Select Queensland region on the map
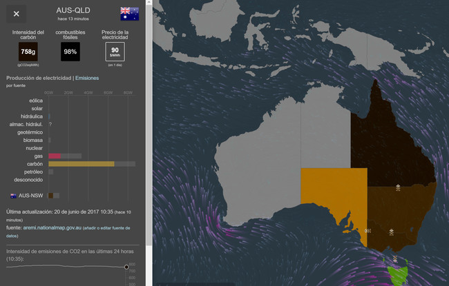Viewport: 449px width, 286px height. 387,138
